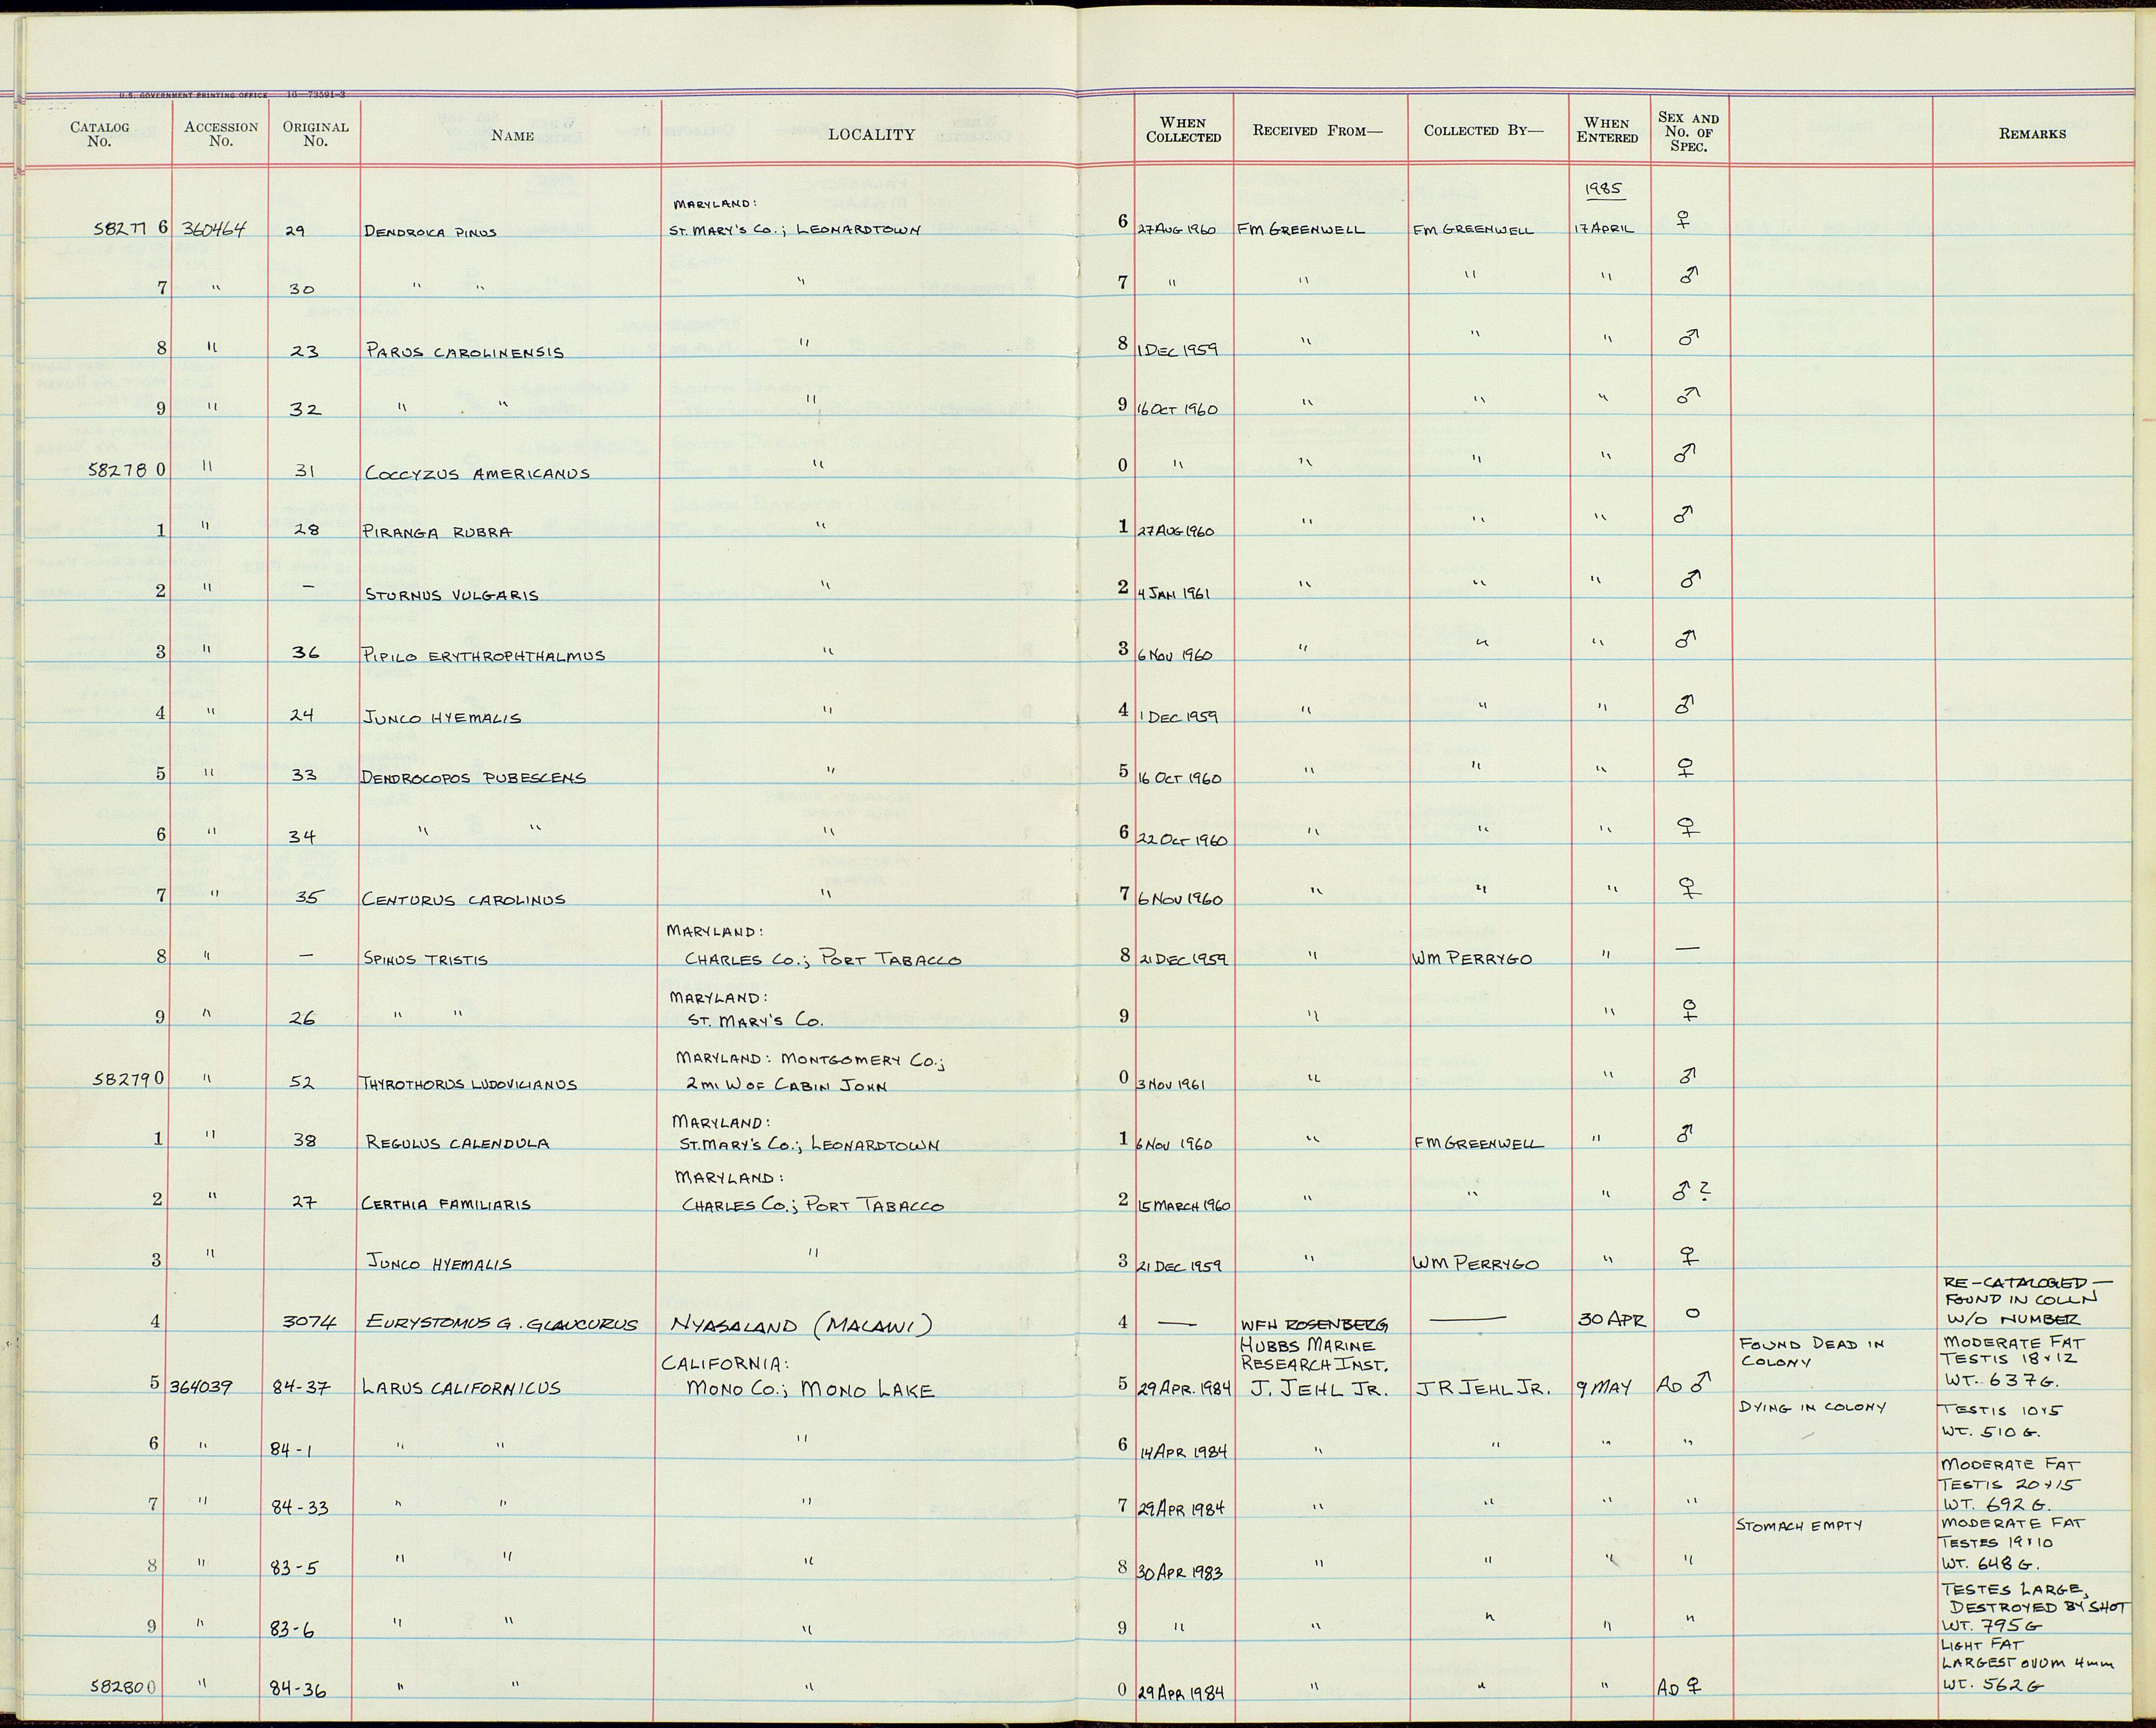Image resolution: width=2156 pixels, height=1728 pixels.
Task: Click the '♂ ?' sex entry for Certhia familiaris
Action: tap(1692, 1191)
